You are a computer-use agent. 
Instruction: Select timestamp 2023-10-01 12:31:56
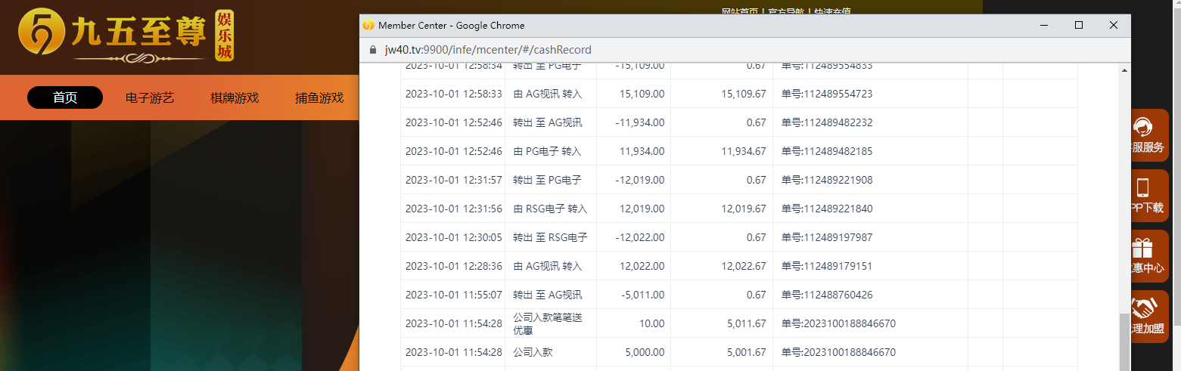point(454,209)
